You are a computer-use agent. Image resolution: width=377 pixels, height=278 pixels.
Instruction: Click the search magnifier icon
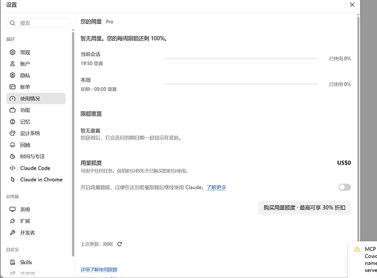tap(12, 23)
